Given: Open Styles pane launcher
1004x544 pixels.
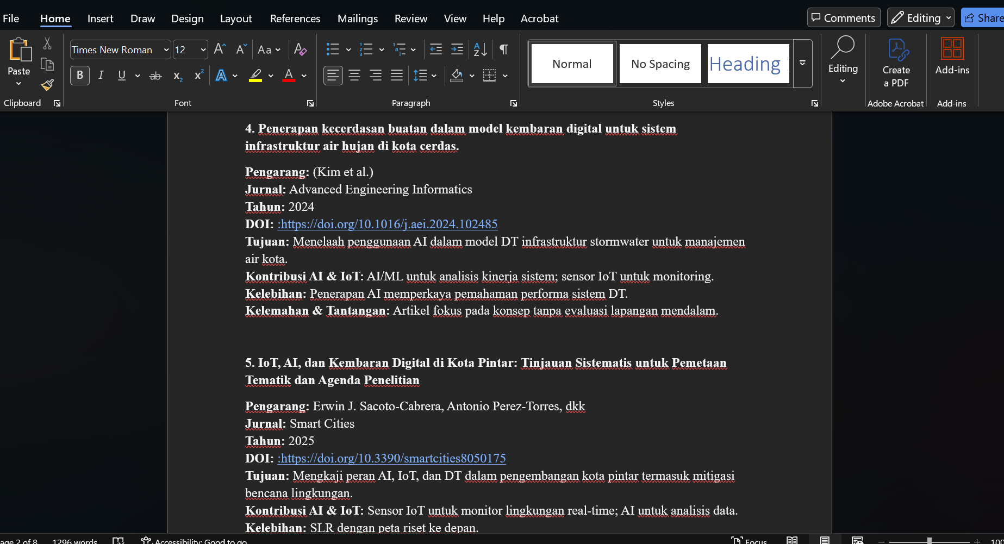Looking at the screenshot, I should click(815, 103).
